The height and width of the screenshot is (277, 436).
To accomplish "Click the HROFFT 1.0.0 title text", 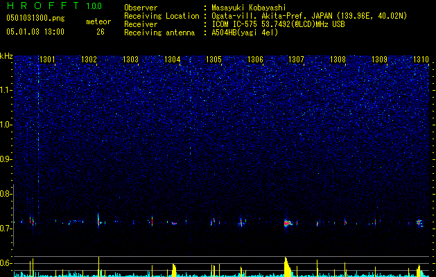I will click(x=54, y=6).
